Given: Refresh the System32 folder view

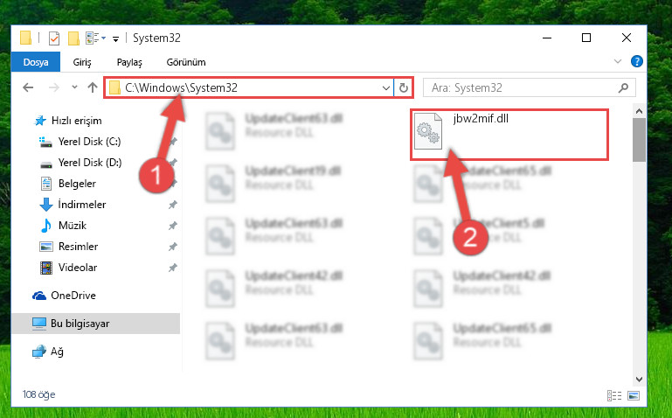Looking at the screenshot, I should [x=403, y=88].
